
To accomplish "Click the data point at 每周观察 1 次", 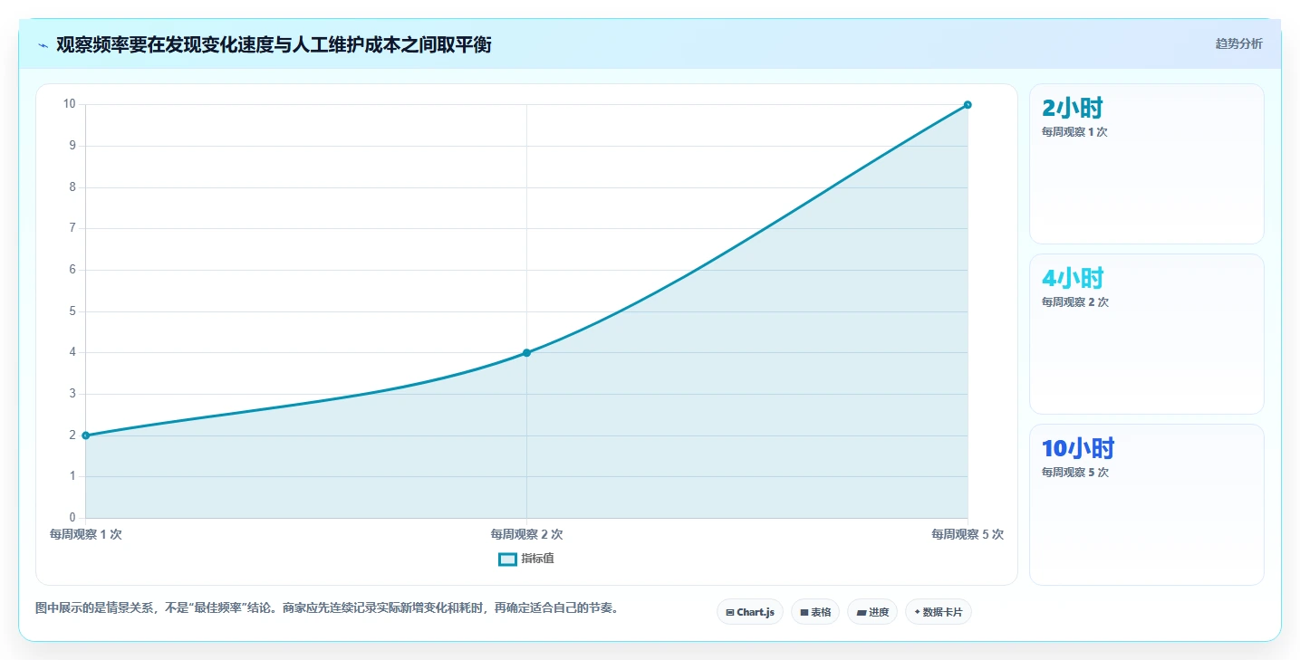I will tap(86, 435).
